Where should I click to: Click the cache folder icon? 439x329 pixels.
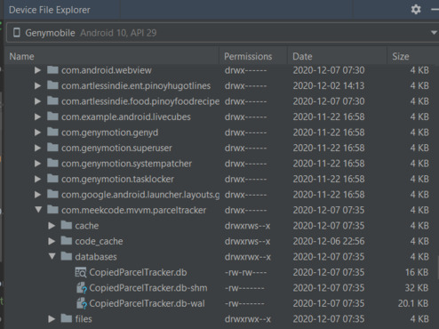(x=67, y=225)
